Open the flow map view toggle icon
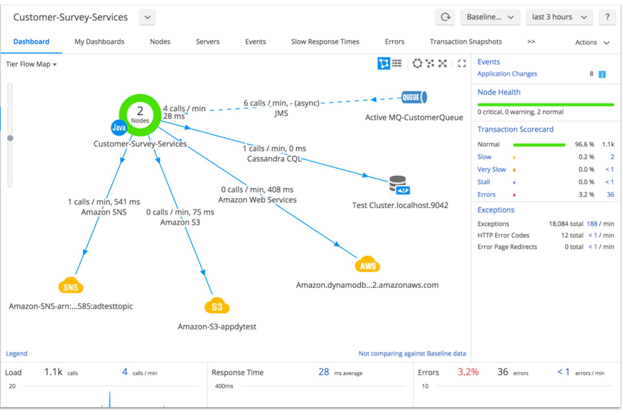The height and width of the screenshot is (415, 623). point(384,63)
